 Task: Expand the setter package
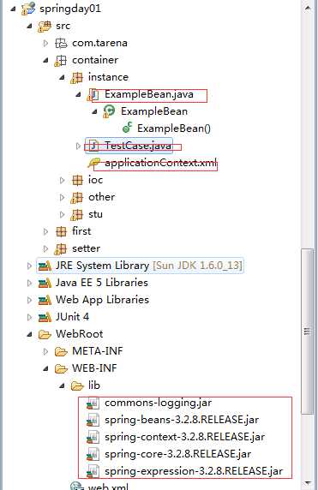coord(45,248)
